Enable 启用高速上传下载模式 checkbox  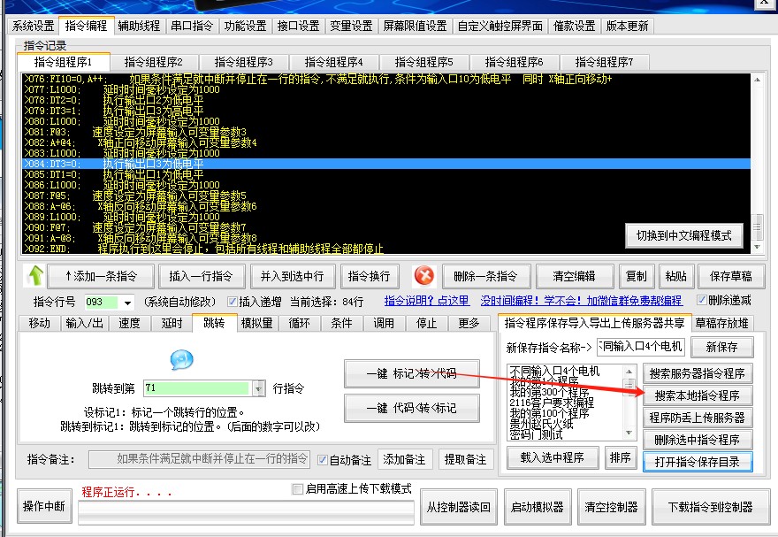pos(298,489)
